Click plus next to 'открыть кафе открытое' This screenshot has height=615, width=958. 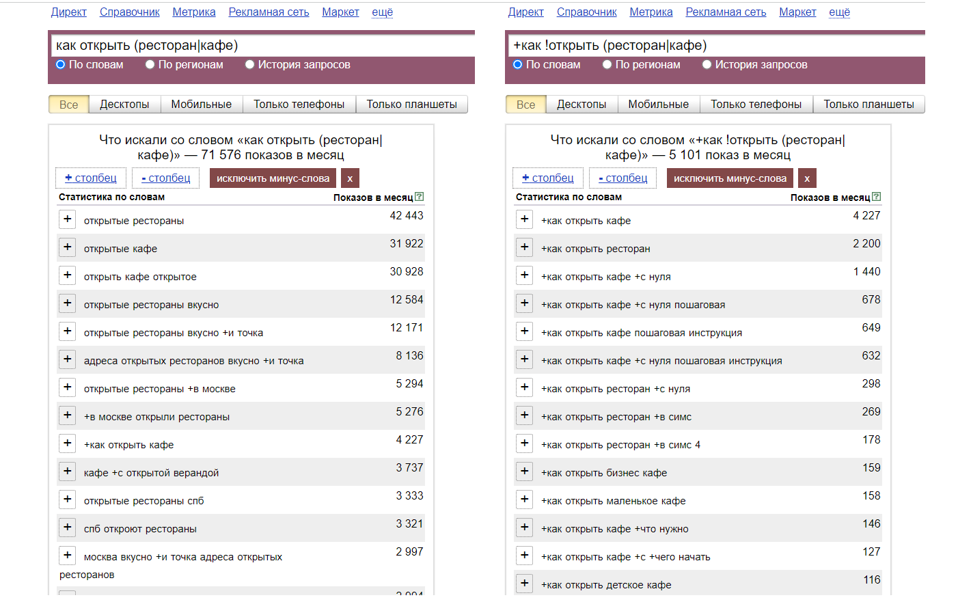coord(67,275)
